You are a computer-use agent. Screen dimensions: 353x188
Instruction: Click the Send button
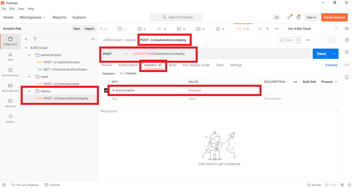(x=321, y=54)
